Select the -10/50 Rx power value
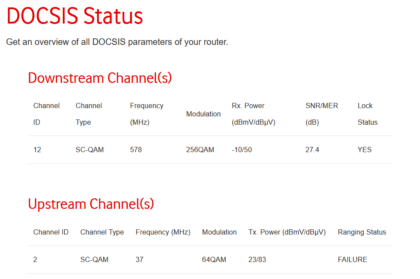 242,150
